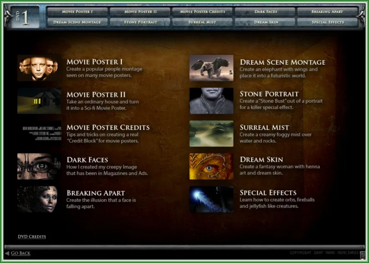Click text 'Create the illusion that a face is'
Screen dimensions: 369x263
point(101,200)
